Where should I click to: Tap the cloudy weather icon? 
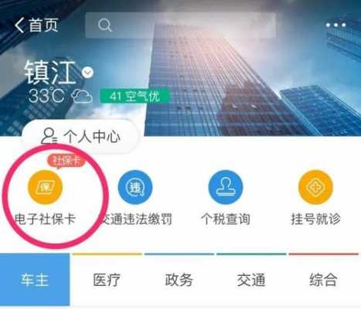(82, 97)
